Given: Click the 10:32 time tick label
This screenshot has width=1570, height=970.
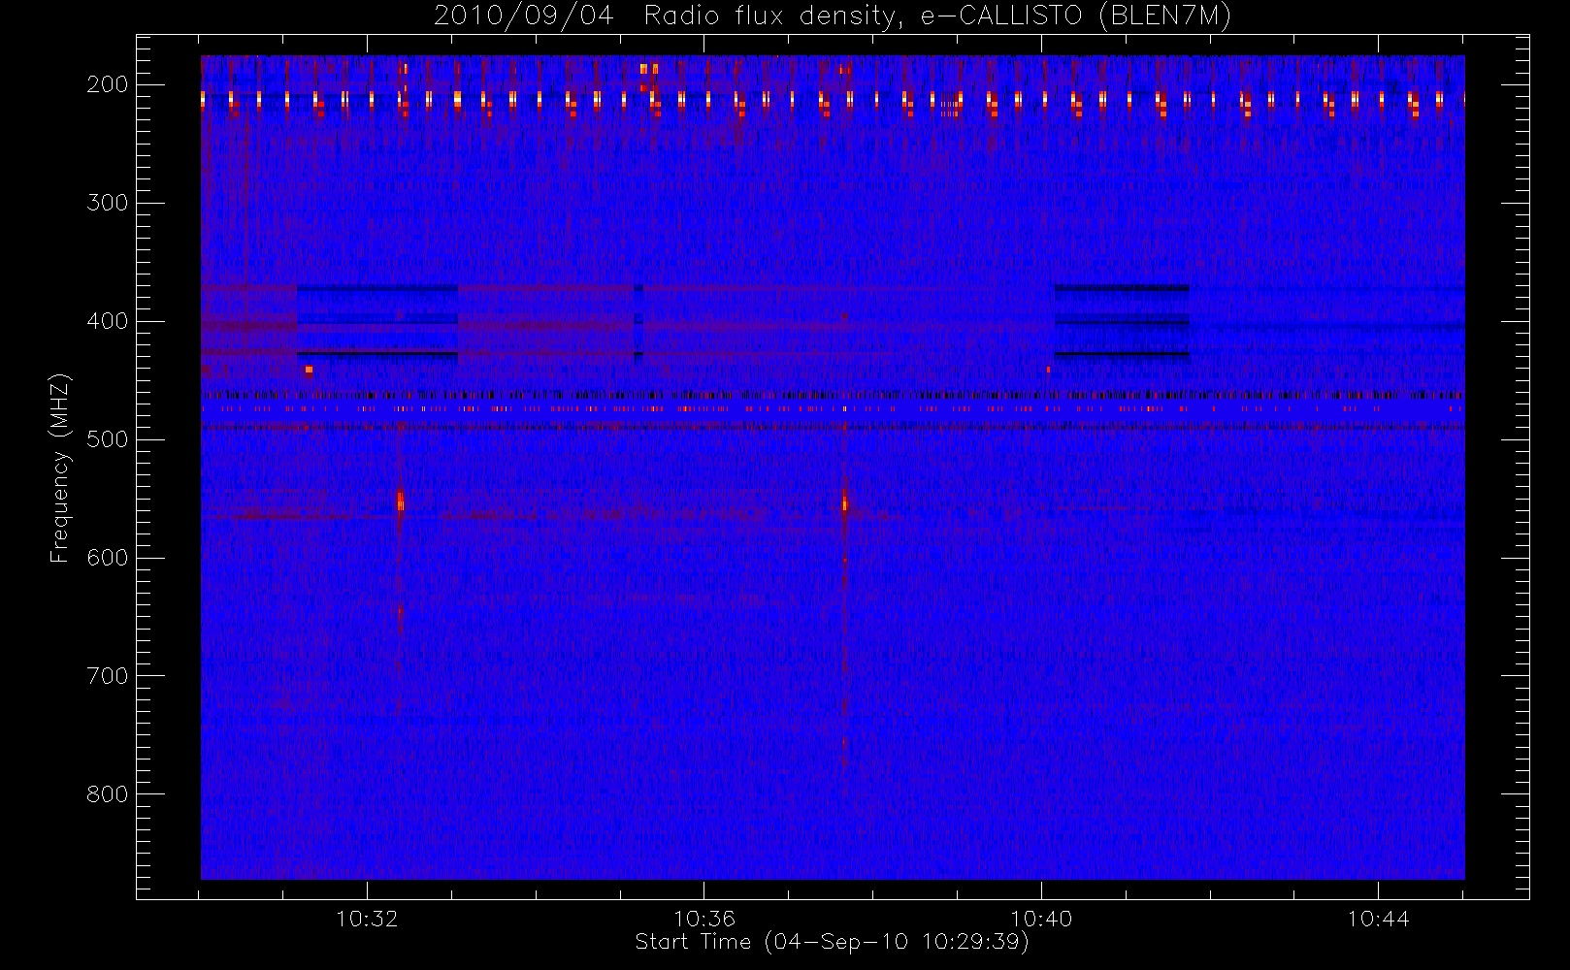Looking at the screenshot, I should pyautogui.click(x=367, y=919).
